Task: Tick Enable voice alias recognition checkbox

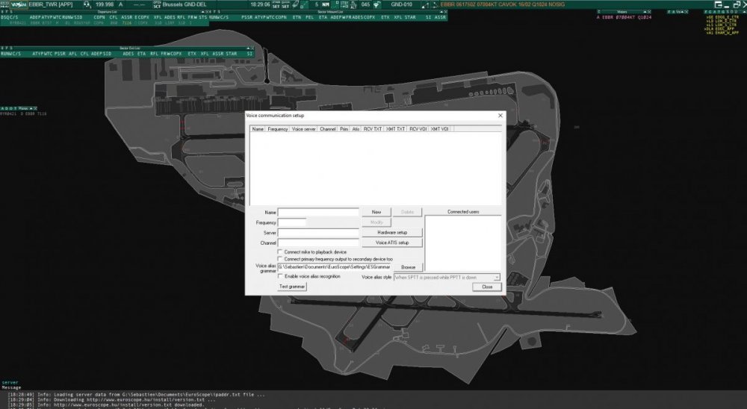Action: tap(280, 276)
